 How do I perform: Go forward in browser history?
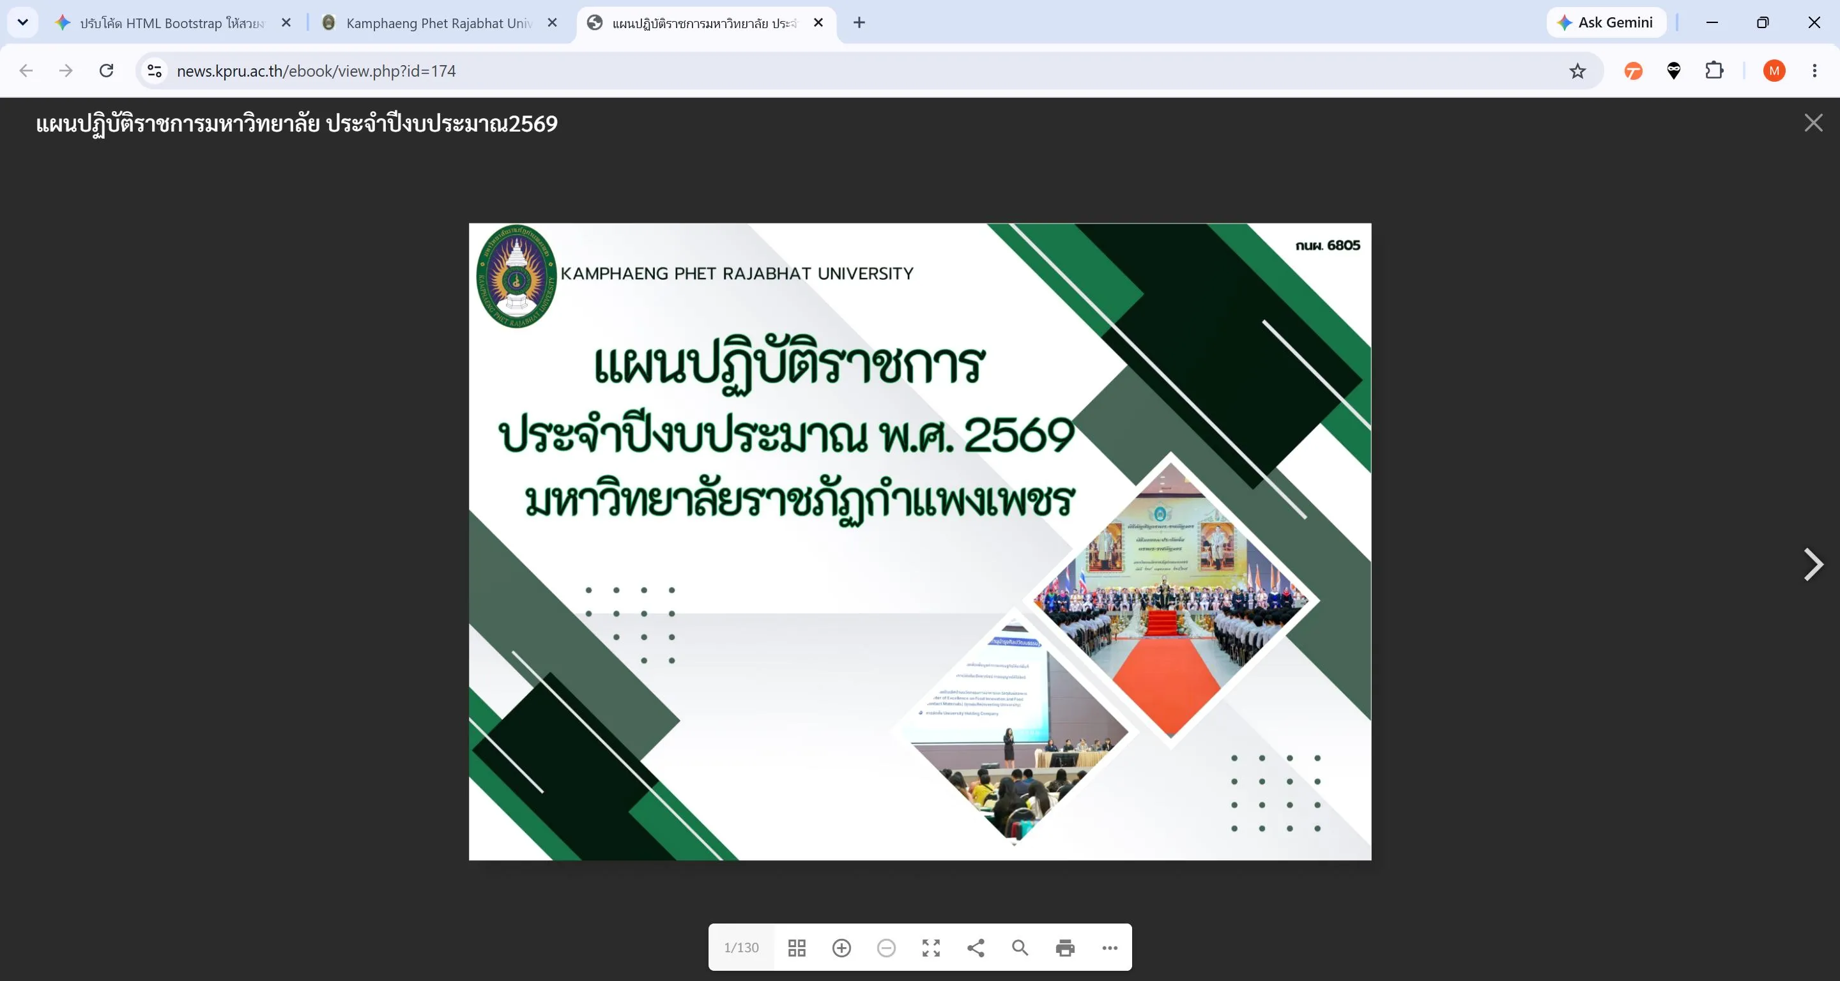tap(66, 71)
